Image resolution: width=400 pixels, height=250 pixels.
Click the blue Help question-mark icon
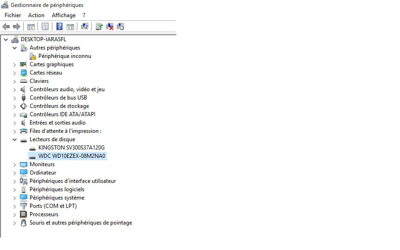[59, 26]
